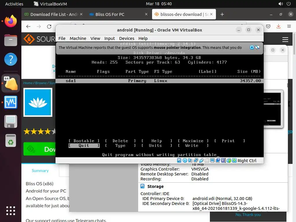The height and width of the screenshot is (222, 296).
Task: Open the View menu in VirtualBox
Action: tap(95, 38)
